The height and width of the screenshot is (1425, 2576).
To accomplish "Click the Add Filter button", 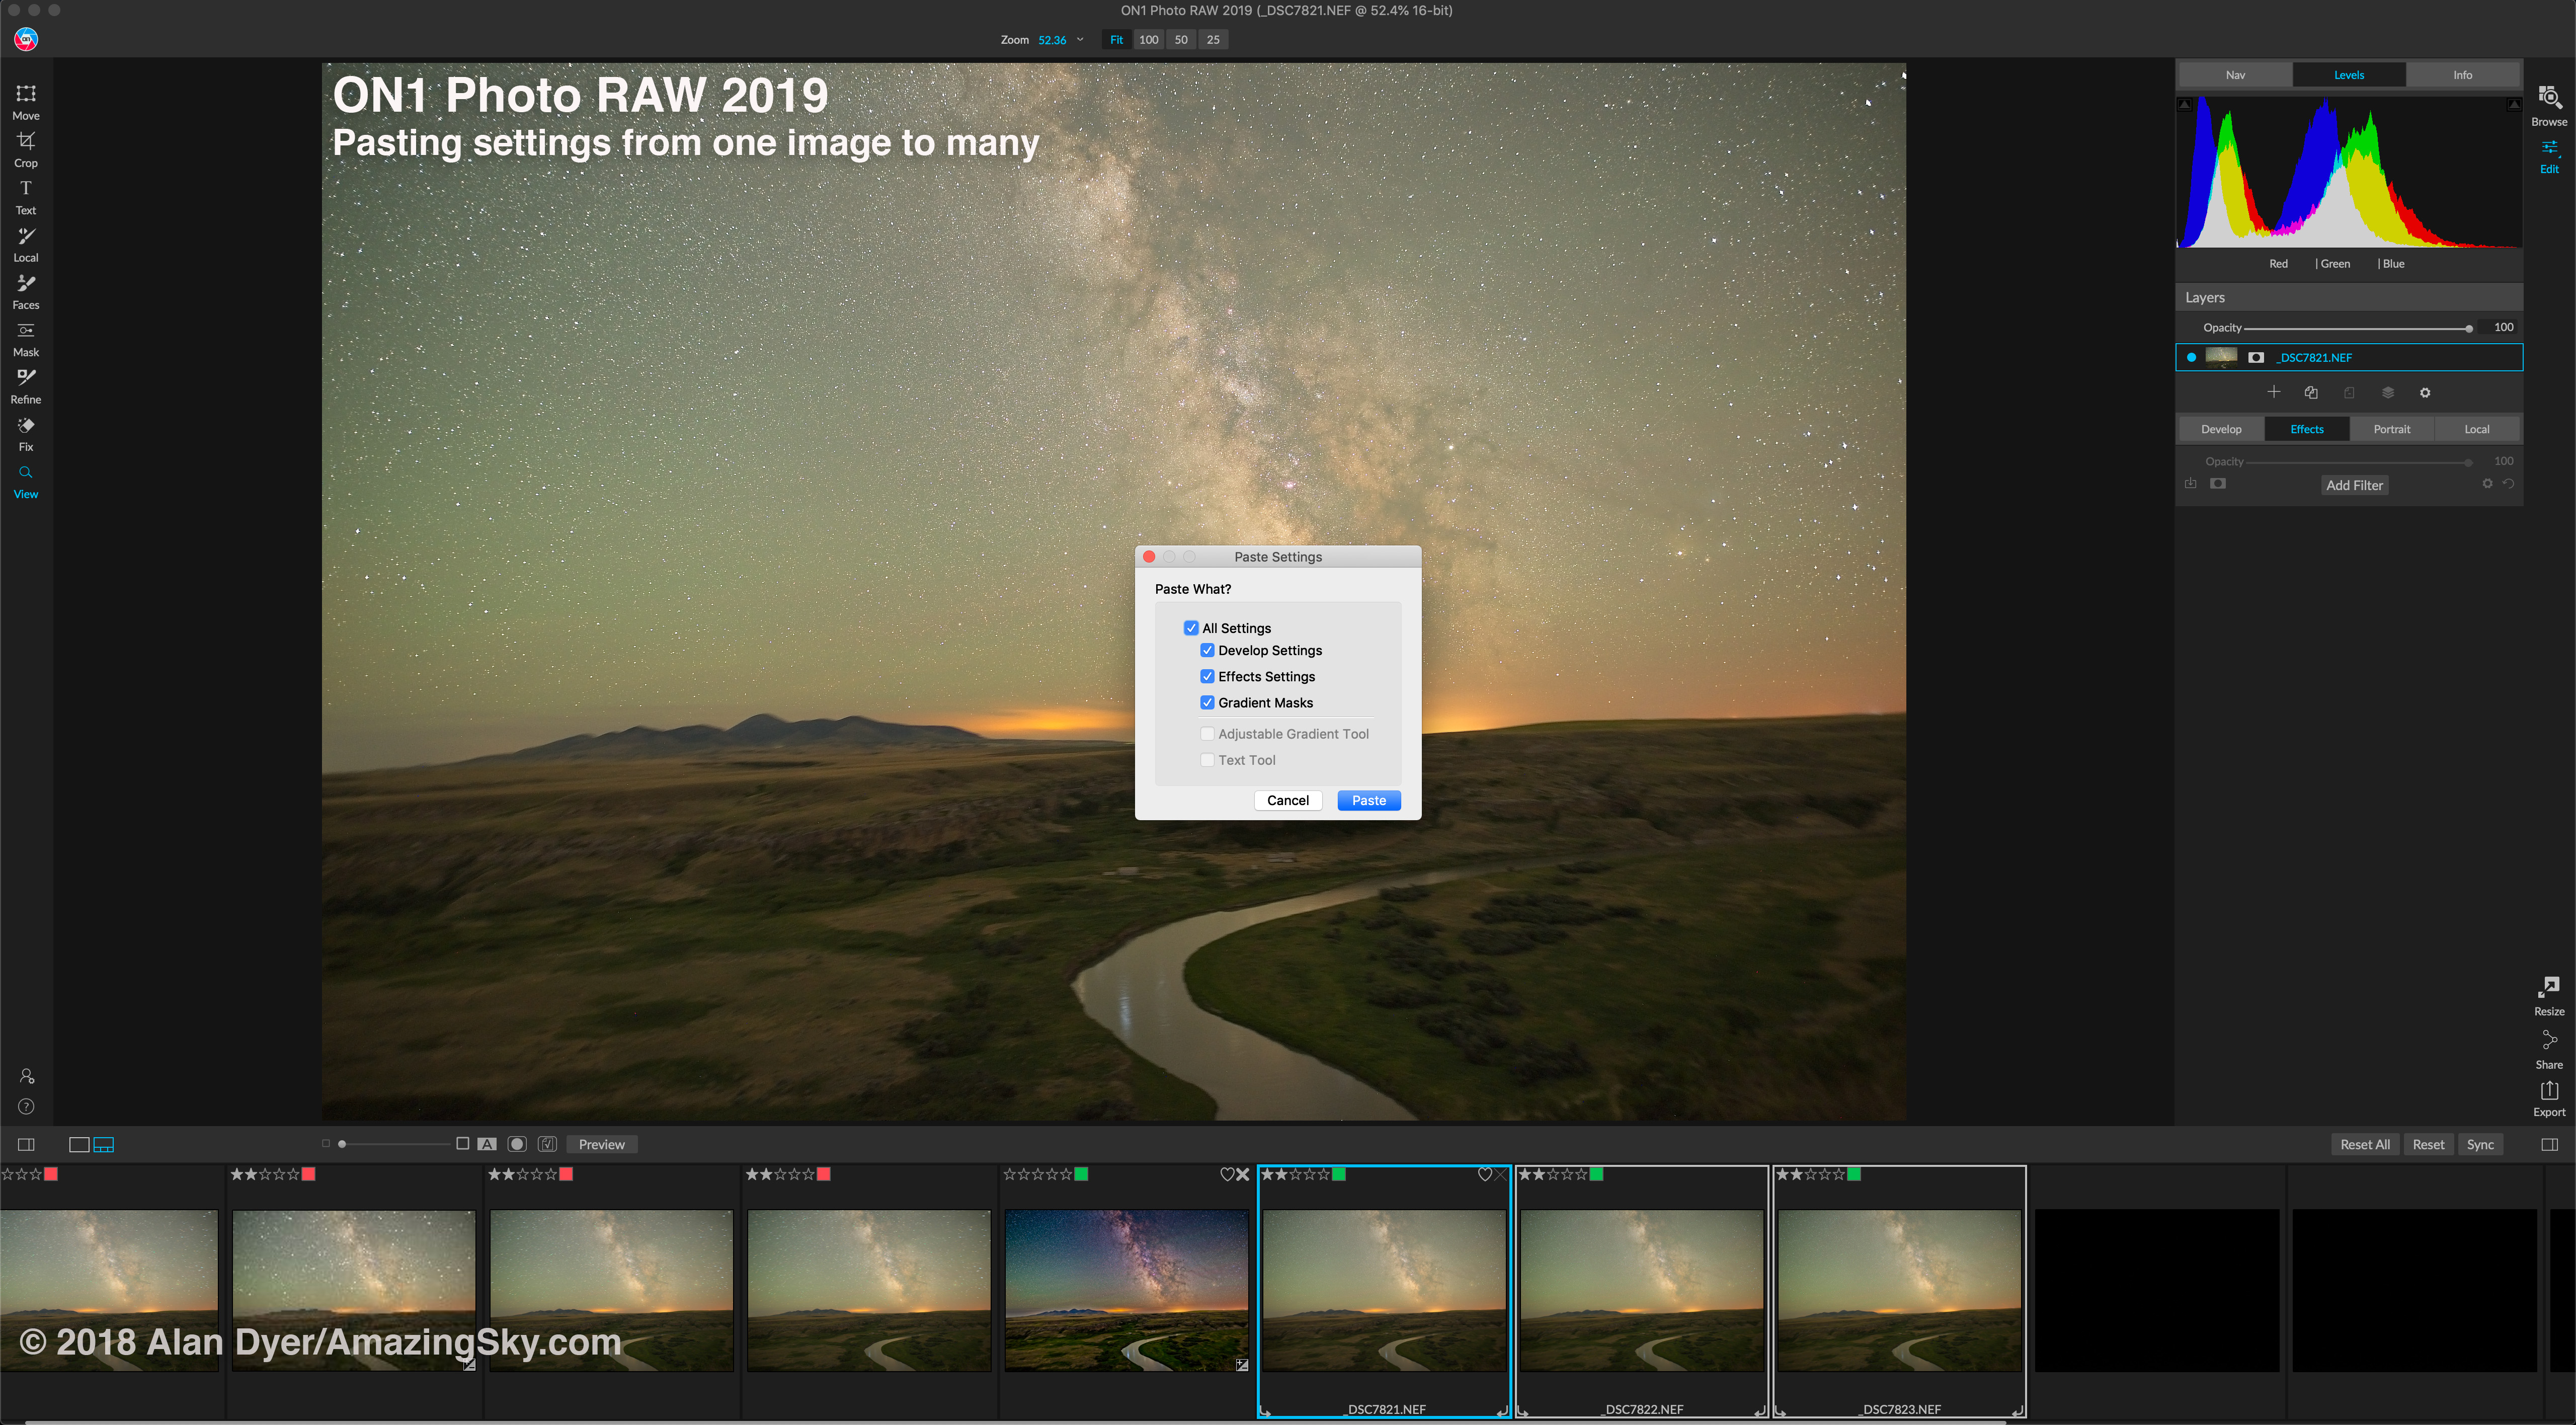I will click(x=2354, y=485).
